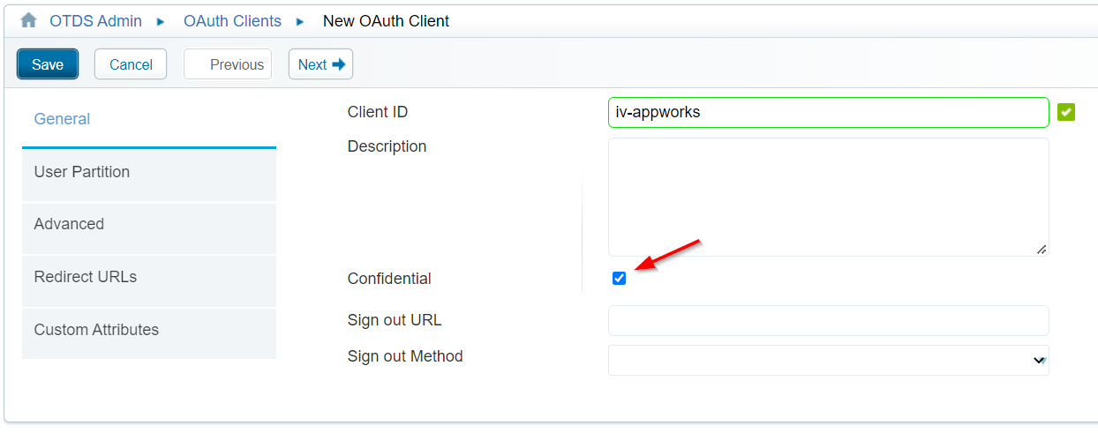Image resolution: width=1098 pixels, height=433 pixels.
Task: Open the OAuth Clients breadcrumb link
Action: tap(232, 21)
